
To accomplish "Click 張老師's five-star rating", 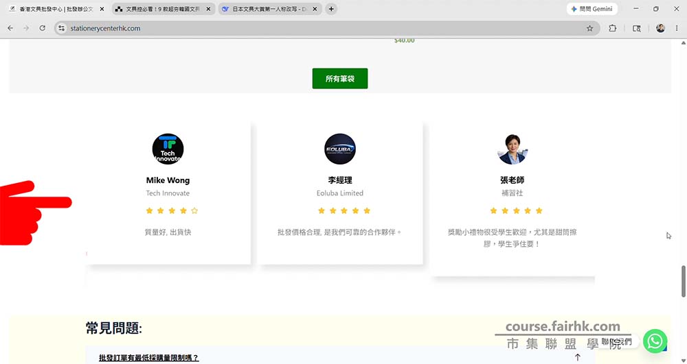I will pyautogui.click(x=516, y=210).
